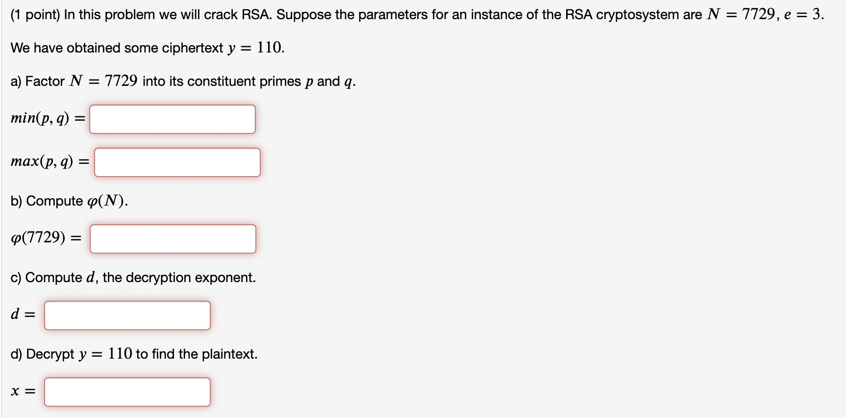Click the ciphertext y = 110 line
This screenshot has height=418, width=846.
pos(147,47)
